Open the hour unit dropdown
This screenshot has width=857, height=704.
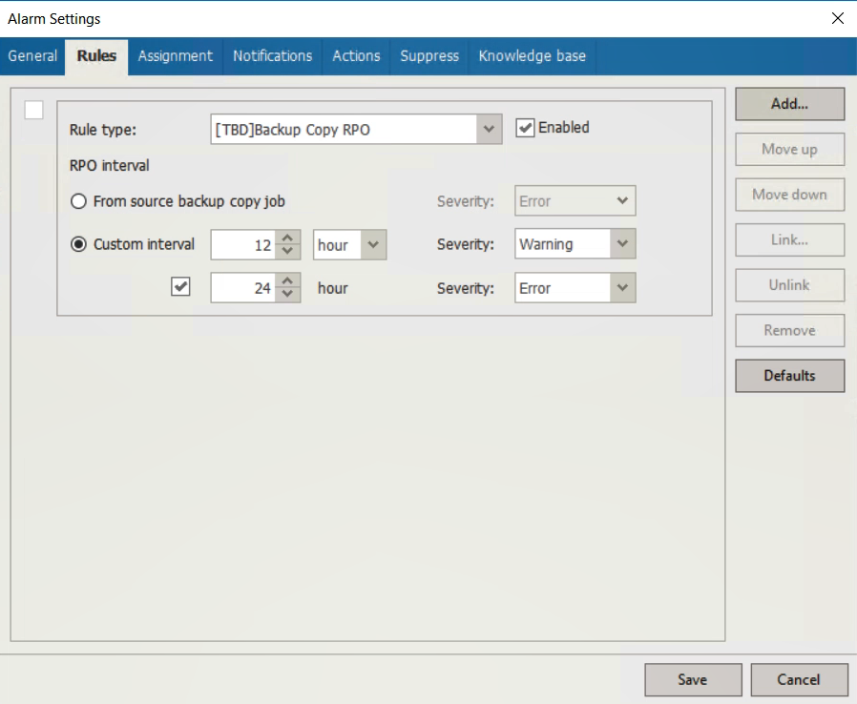pos(373,244)
